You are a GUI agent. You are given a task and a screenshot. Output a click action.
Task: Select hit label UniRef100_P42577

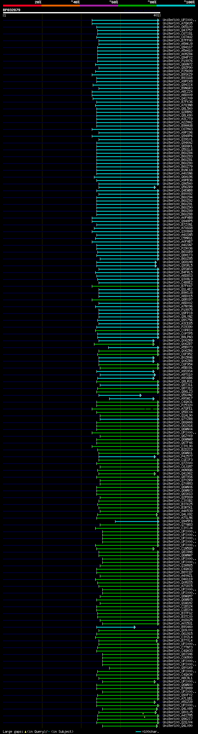tap(178, 457)
